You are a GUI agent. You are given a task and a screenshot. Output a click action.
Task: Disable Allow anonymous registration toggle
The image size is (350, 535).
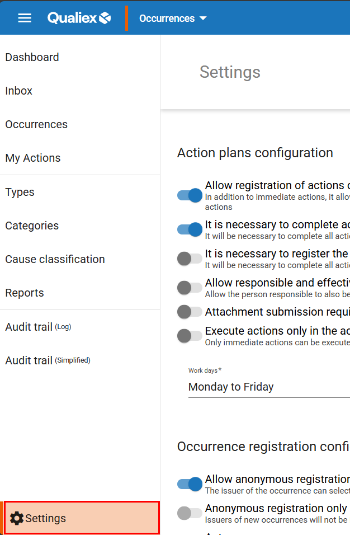(190, 484)
